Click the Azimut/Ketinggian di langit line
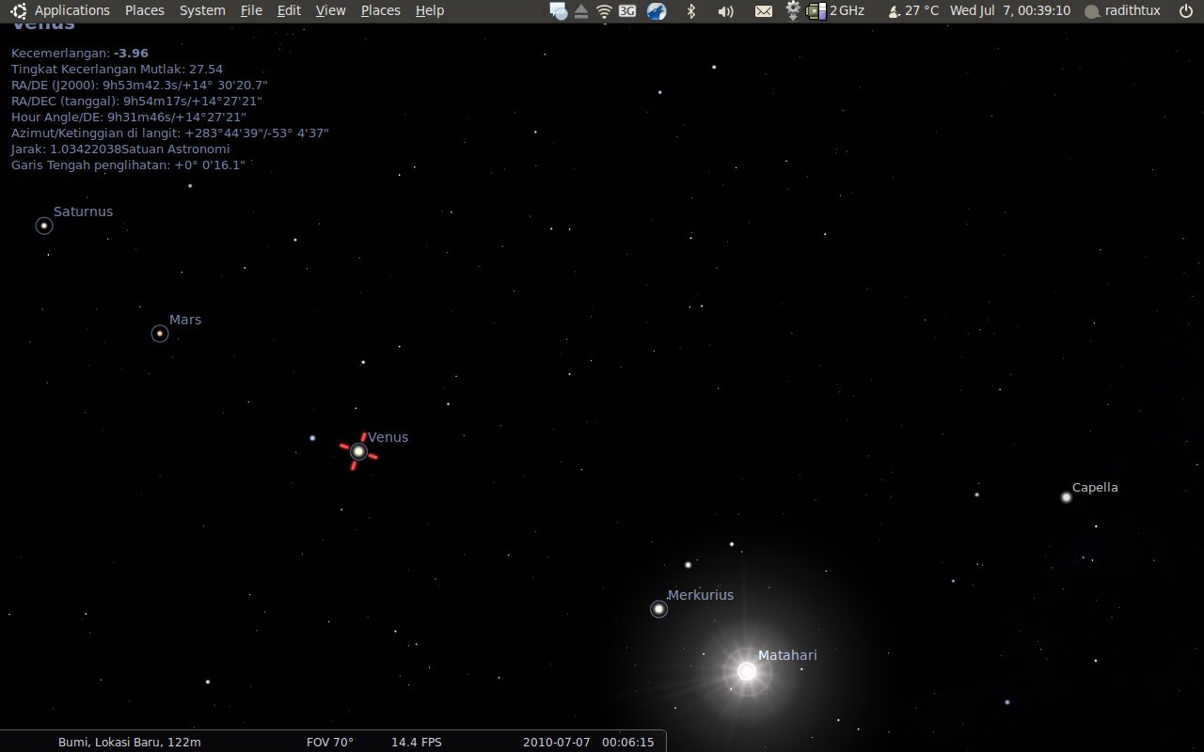Image resolution: width=1204 pixels, height=752 pixels. click(x=170, y=133)
